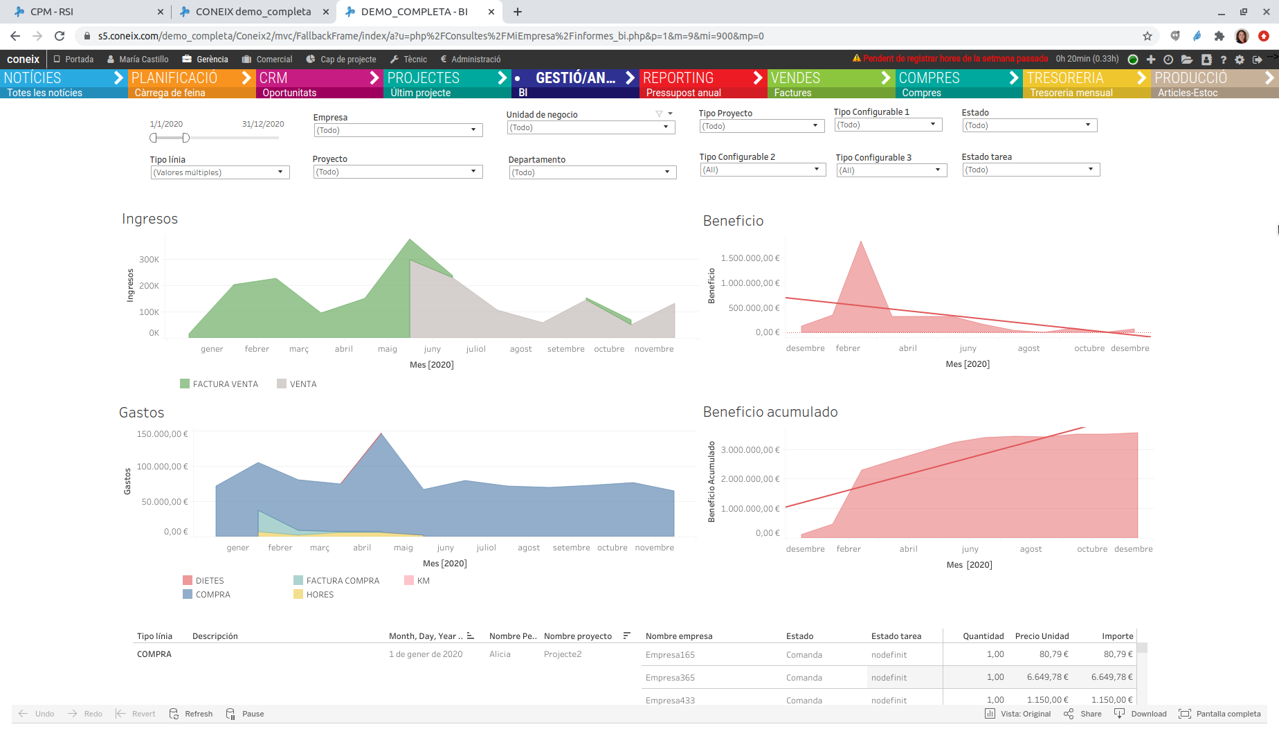Open the time tracking clock icon
The width and height of the screenshot is (1279, 729).
pyautogui.click(x=1168, y=60)
